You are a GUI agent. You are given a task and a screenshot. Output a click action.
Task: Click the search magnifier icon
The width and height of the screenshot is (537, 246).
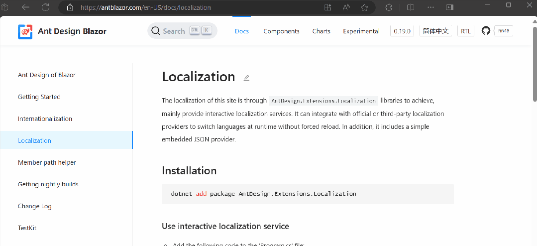(x=155, y=31)
